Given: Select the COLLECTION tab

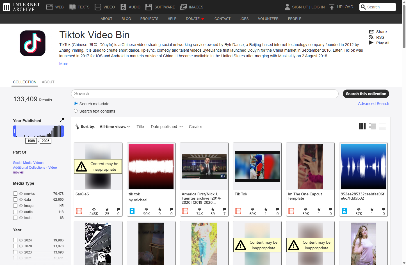Looking at the screenshot, I should (25, 82).
